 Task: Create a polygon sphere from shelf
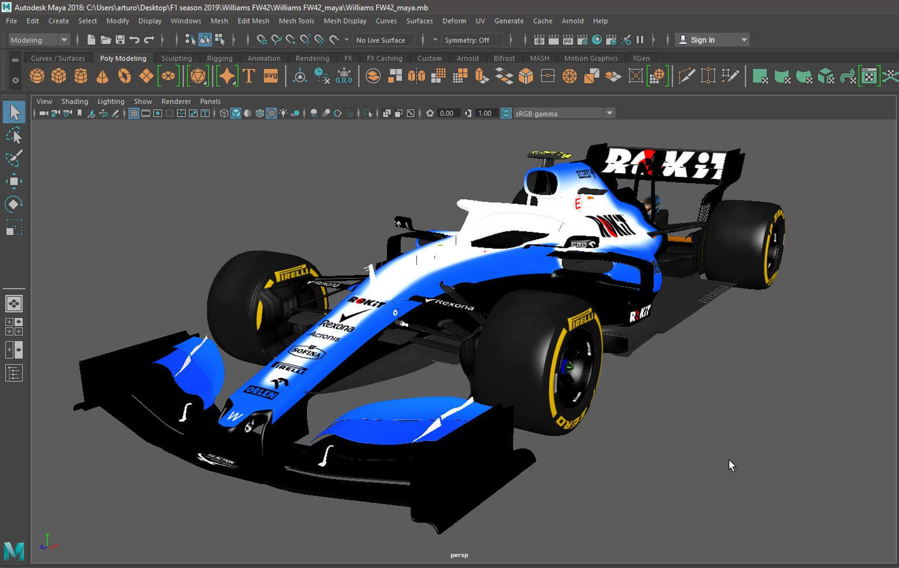pyautogui.click(x=37, y=76)
